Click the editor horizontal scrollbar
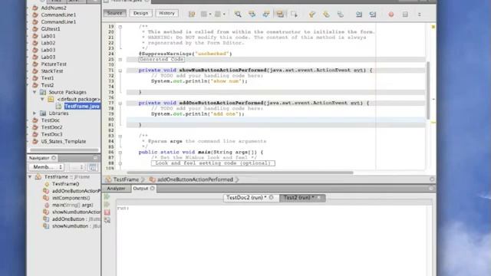The image size is (491, 276). (x=240, y=172)
